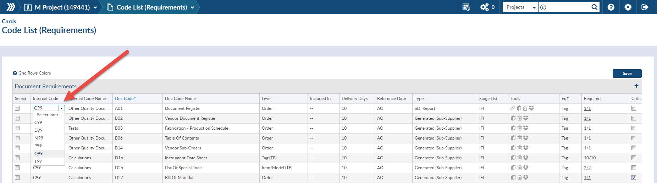Click the Grid Rows Colors link
Image resolution: width=657 pixels, height=183 pixels.
click(34, 73)
